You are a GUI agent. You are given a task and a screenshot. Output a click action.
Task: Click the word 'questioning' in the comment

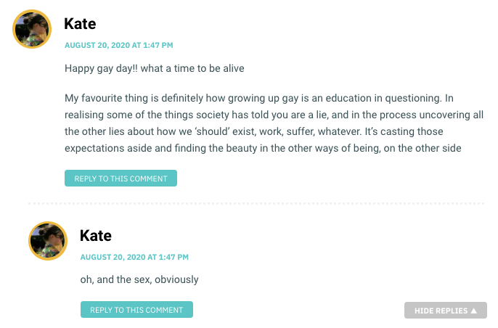(413, 99)
